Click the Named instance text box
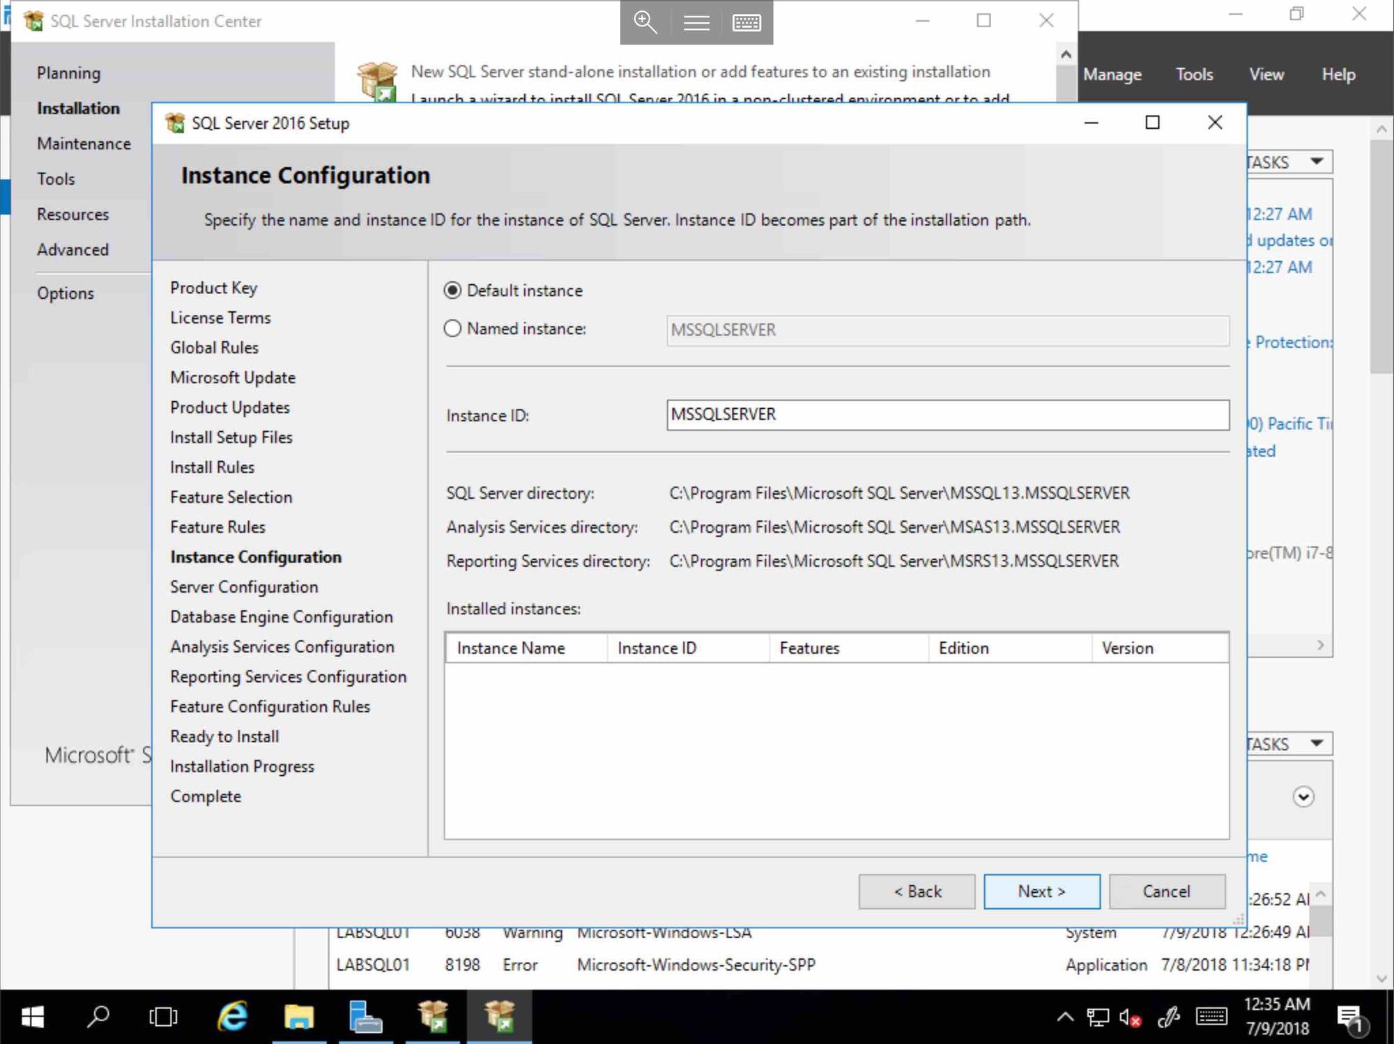The width and height of the screenshot is (1394, 1044). (x=948, y=330)
